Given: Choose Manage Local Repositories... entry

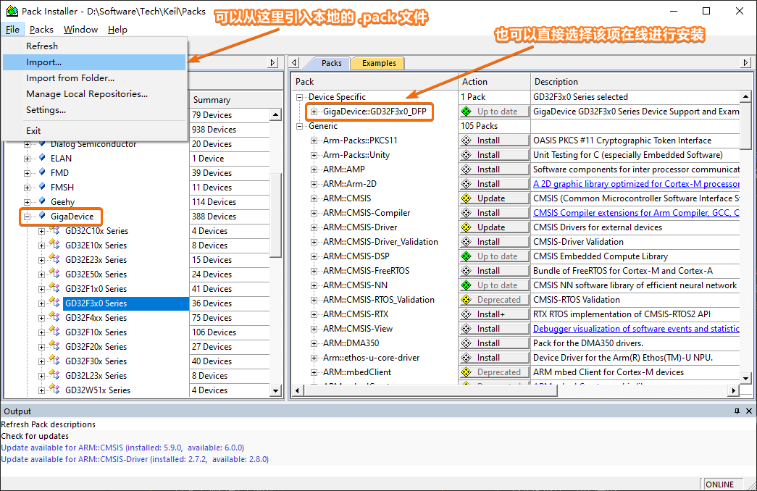Looking at the screenshot, I should tap(94, 94).
